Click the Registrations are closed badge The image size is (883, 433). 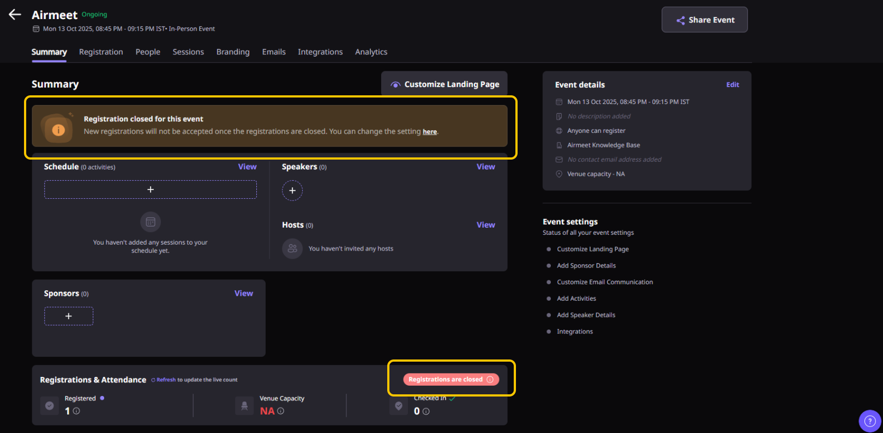tap(451, 380)
